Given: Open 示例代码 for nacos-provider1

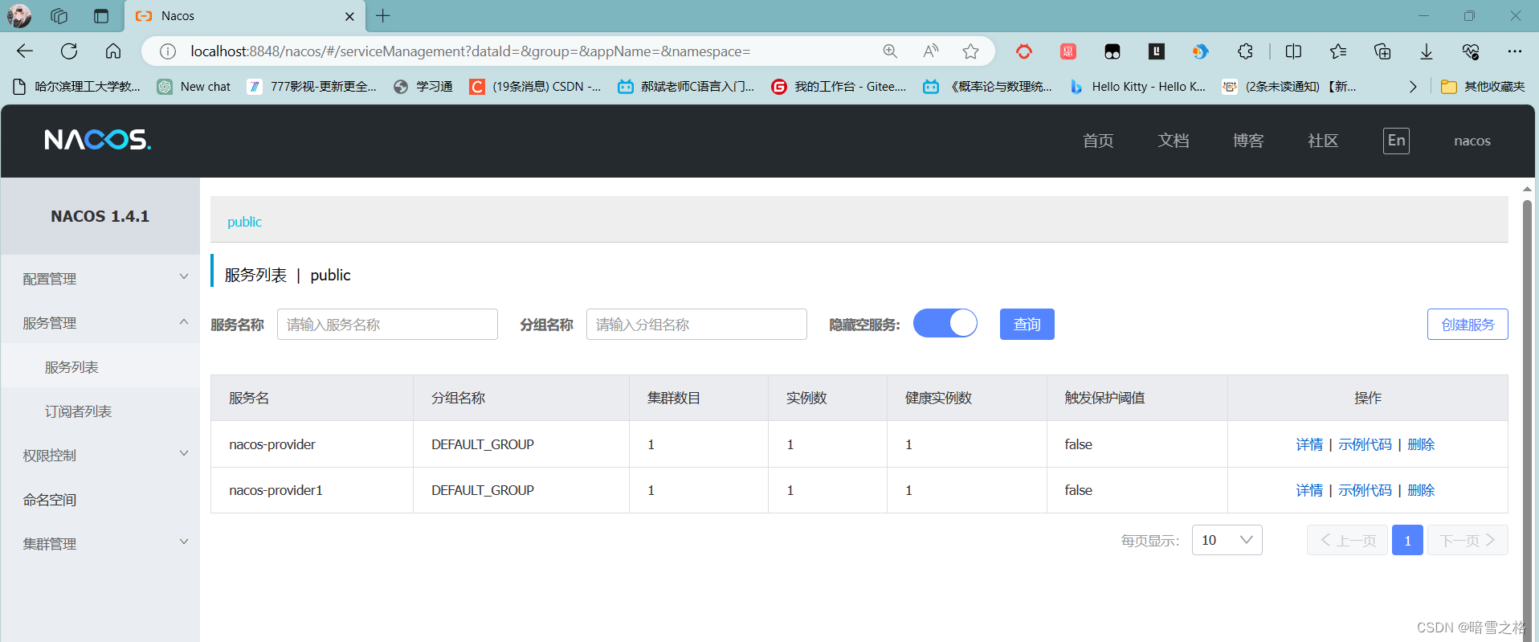Looking at the screenshot, I should pyautogui.click(x=1365, y=490).
